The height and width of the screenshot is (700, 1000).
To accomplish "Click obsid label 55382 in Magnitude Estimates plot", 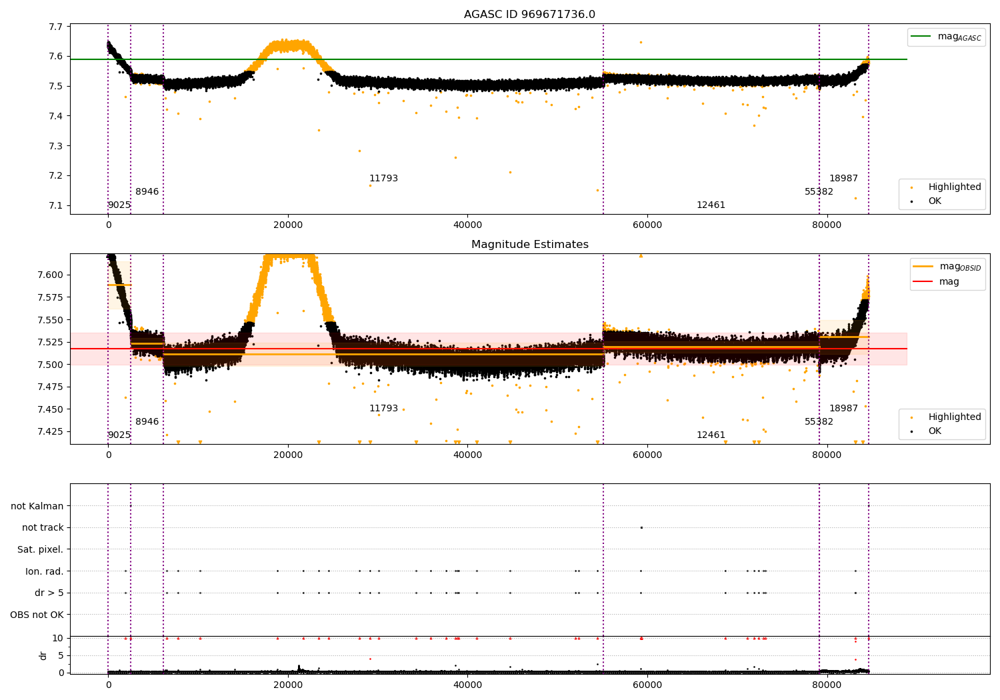I will (819, 421).
